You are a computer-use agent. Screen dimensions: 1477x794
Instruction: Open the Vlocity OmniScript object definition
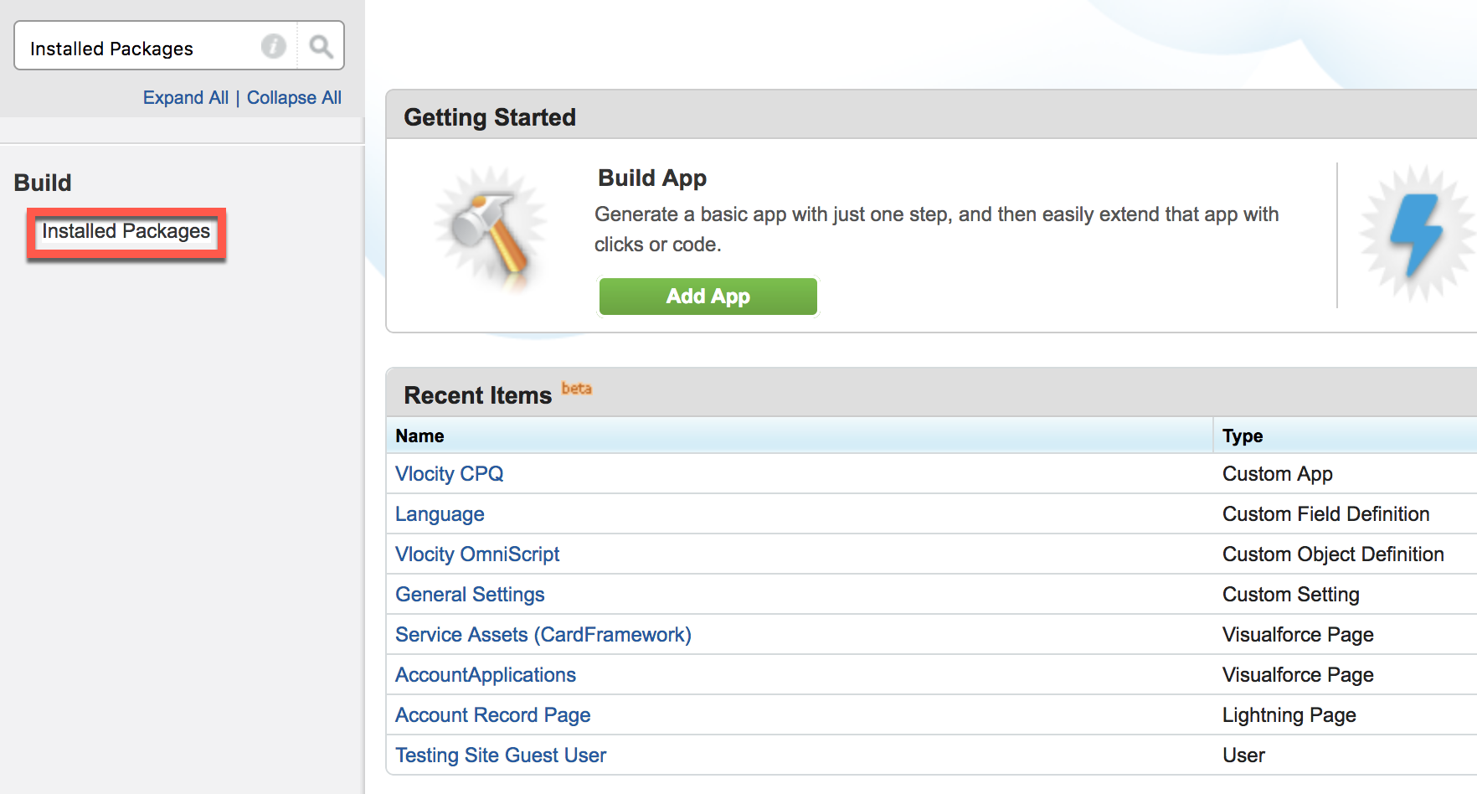coord(476,554)
